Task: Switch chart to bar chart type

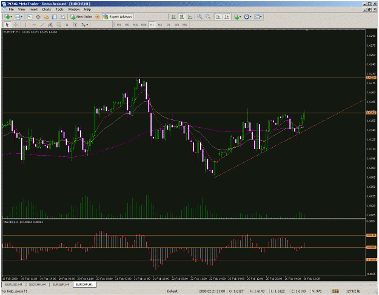Action: point(173,17)
